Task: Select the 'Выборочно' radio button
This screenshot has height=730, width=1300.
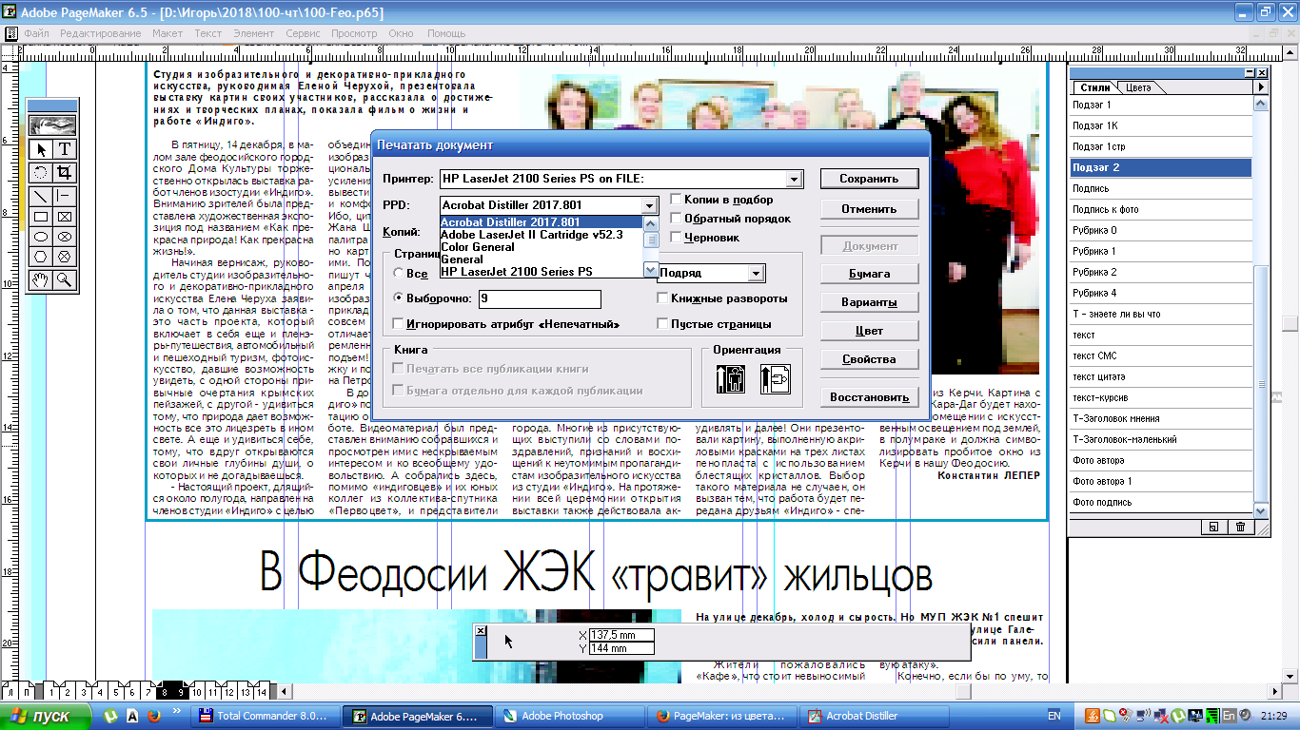Action: [x=399, y=298]
